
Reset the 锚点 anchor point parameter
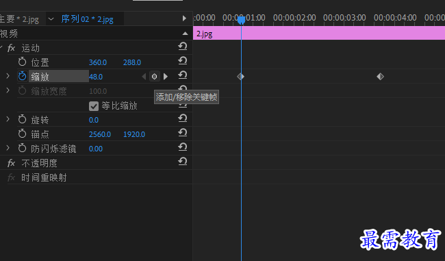pyautogui.click(x=183, y=133)
